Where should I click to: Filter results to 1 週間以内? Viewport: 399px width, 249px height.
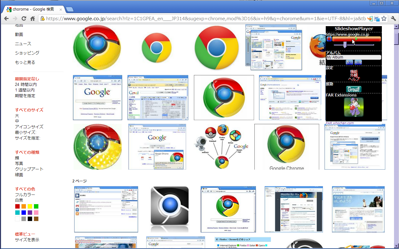pyautogui.click(x=25, y=90)
